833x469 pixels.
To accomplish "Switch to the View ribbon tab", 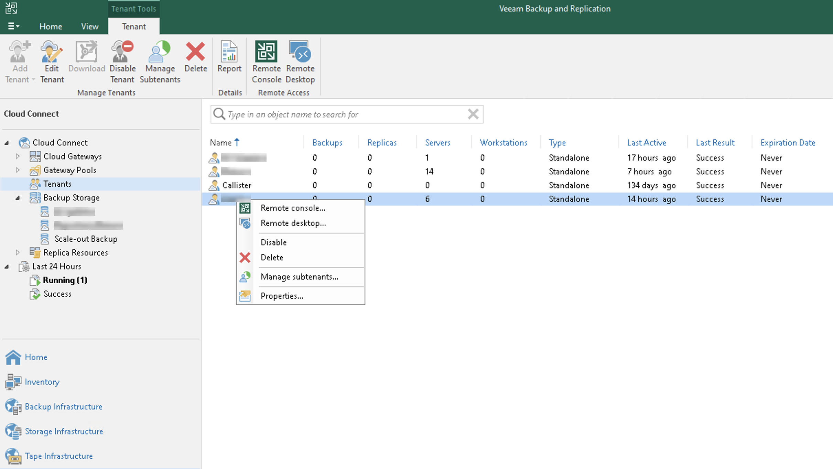I will [90, 26].
